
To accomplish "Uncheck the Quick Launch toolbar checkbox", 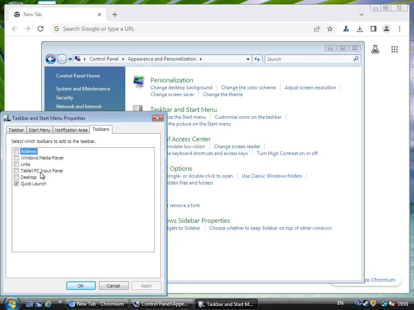I will (x=16, y=184).
